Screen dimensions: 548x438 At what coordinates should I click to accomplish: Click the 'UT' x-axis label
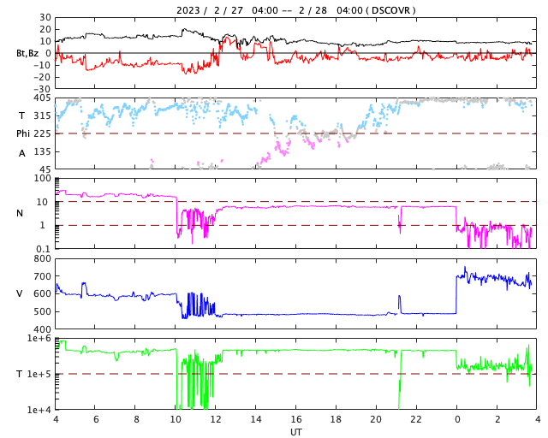coord(296,432)
